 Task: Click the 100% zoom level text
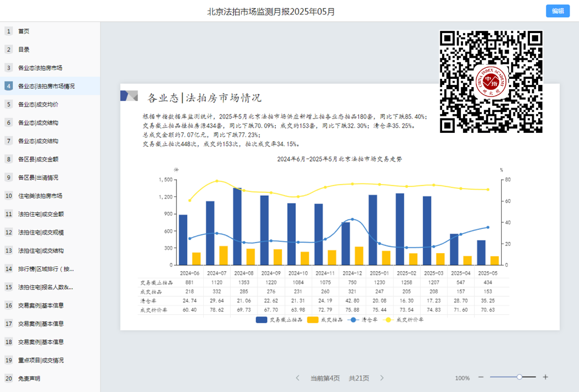click(x=463, y=378)
